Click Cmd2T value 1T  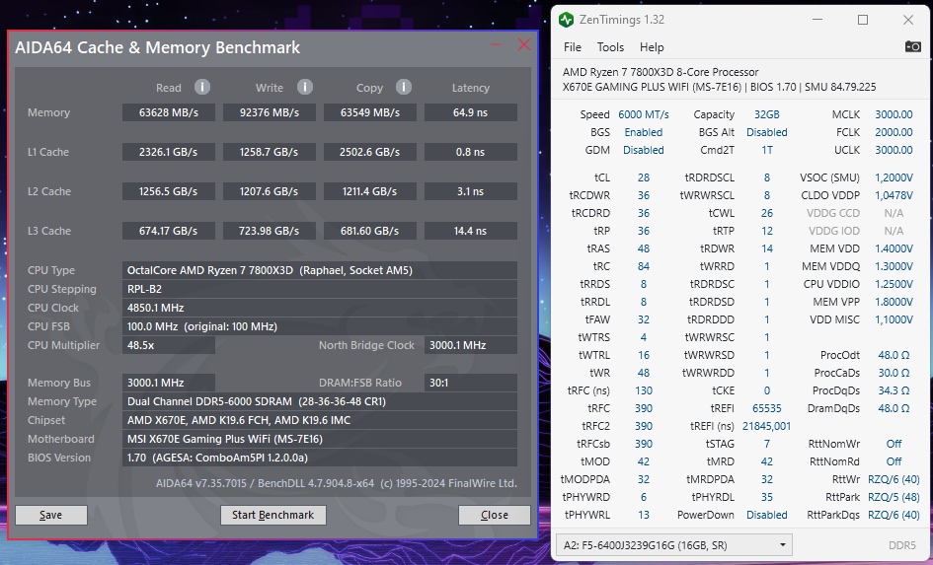tap(767, 150)
